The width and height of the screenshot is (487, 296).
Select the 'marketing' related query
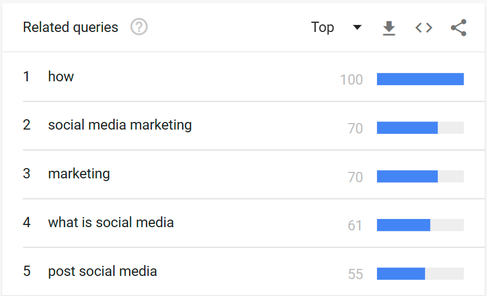pos(79,174)
